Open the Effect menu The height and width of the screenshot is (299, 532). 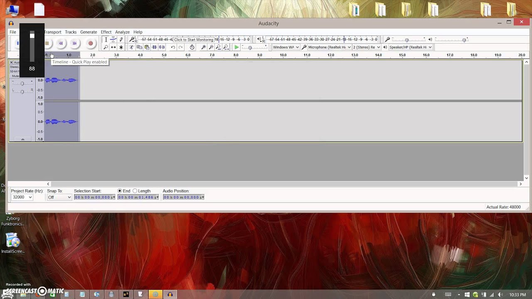pyautogui.click(x=106, y=32)
